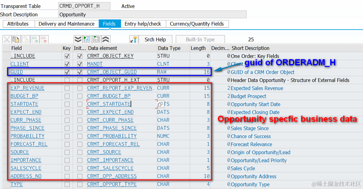Image resolution: width=363 pixels, height=189 pixels.
Task: Click the Short Description input field
Action: pyautogui.click(x=152, y=14)
